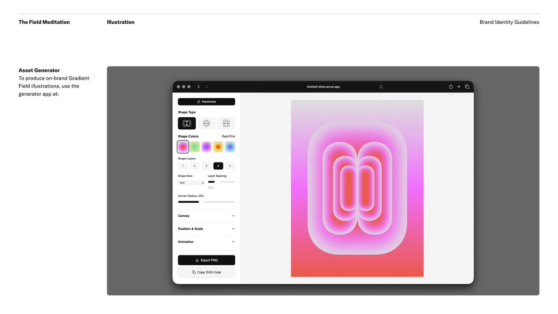Click the Asset Generator heading
558x314 pixels.
coord(39,70)
